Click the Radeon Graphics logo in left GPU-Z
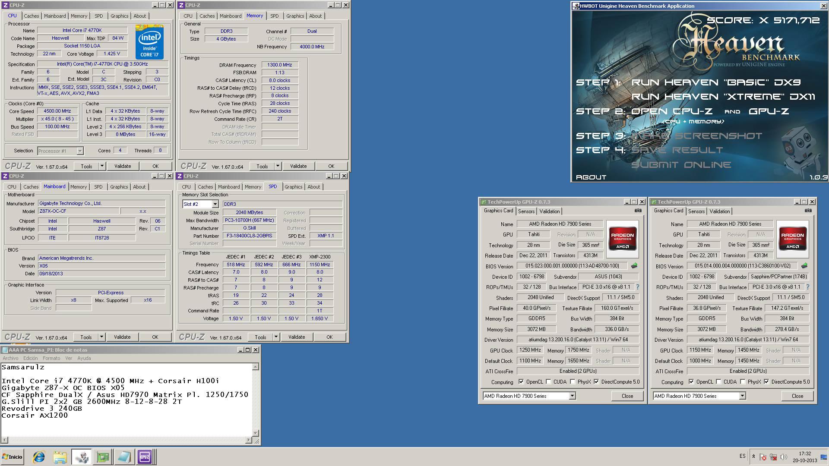Viewport: 829px width, 466px height. [622, 239]
